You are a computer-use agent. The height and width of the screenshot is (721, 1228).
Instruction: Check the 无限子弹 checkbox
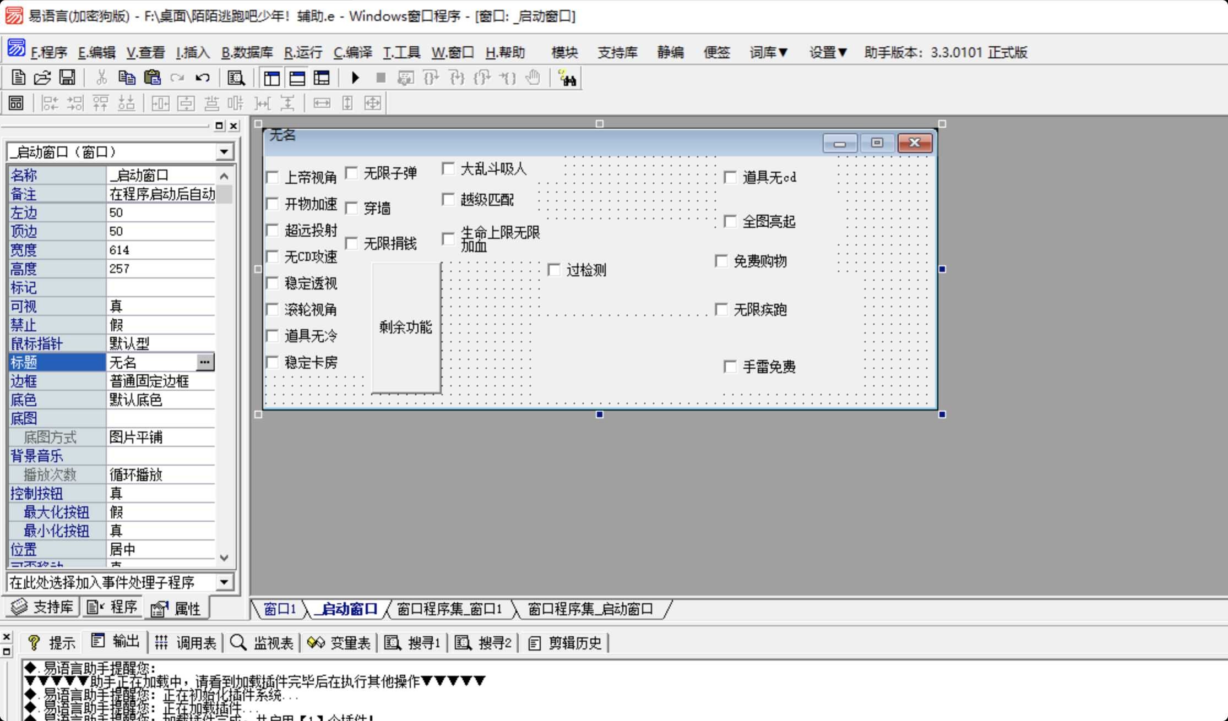(351, 173)
